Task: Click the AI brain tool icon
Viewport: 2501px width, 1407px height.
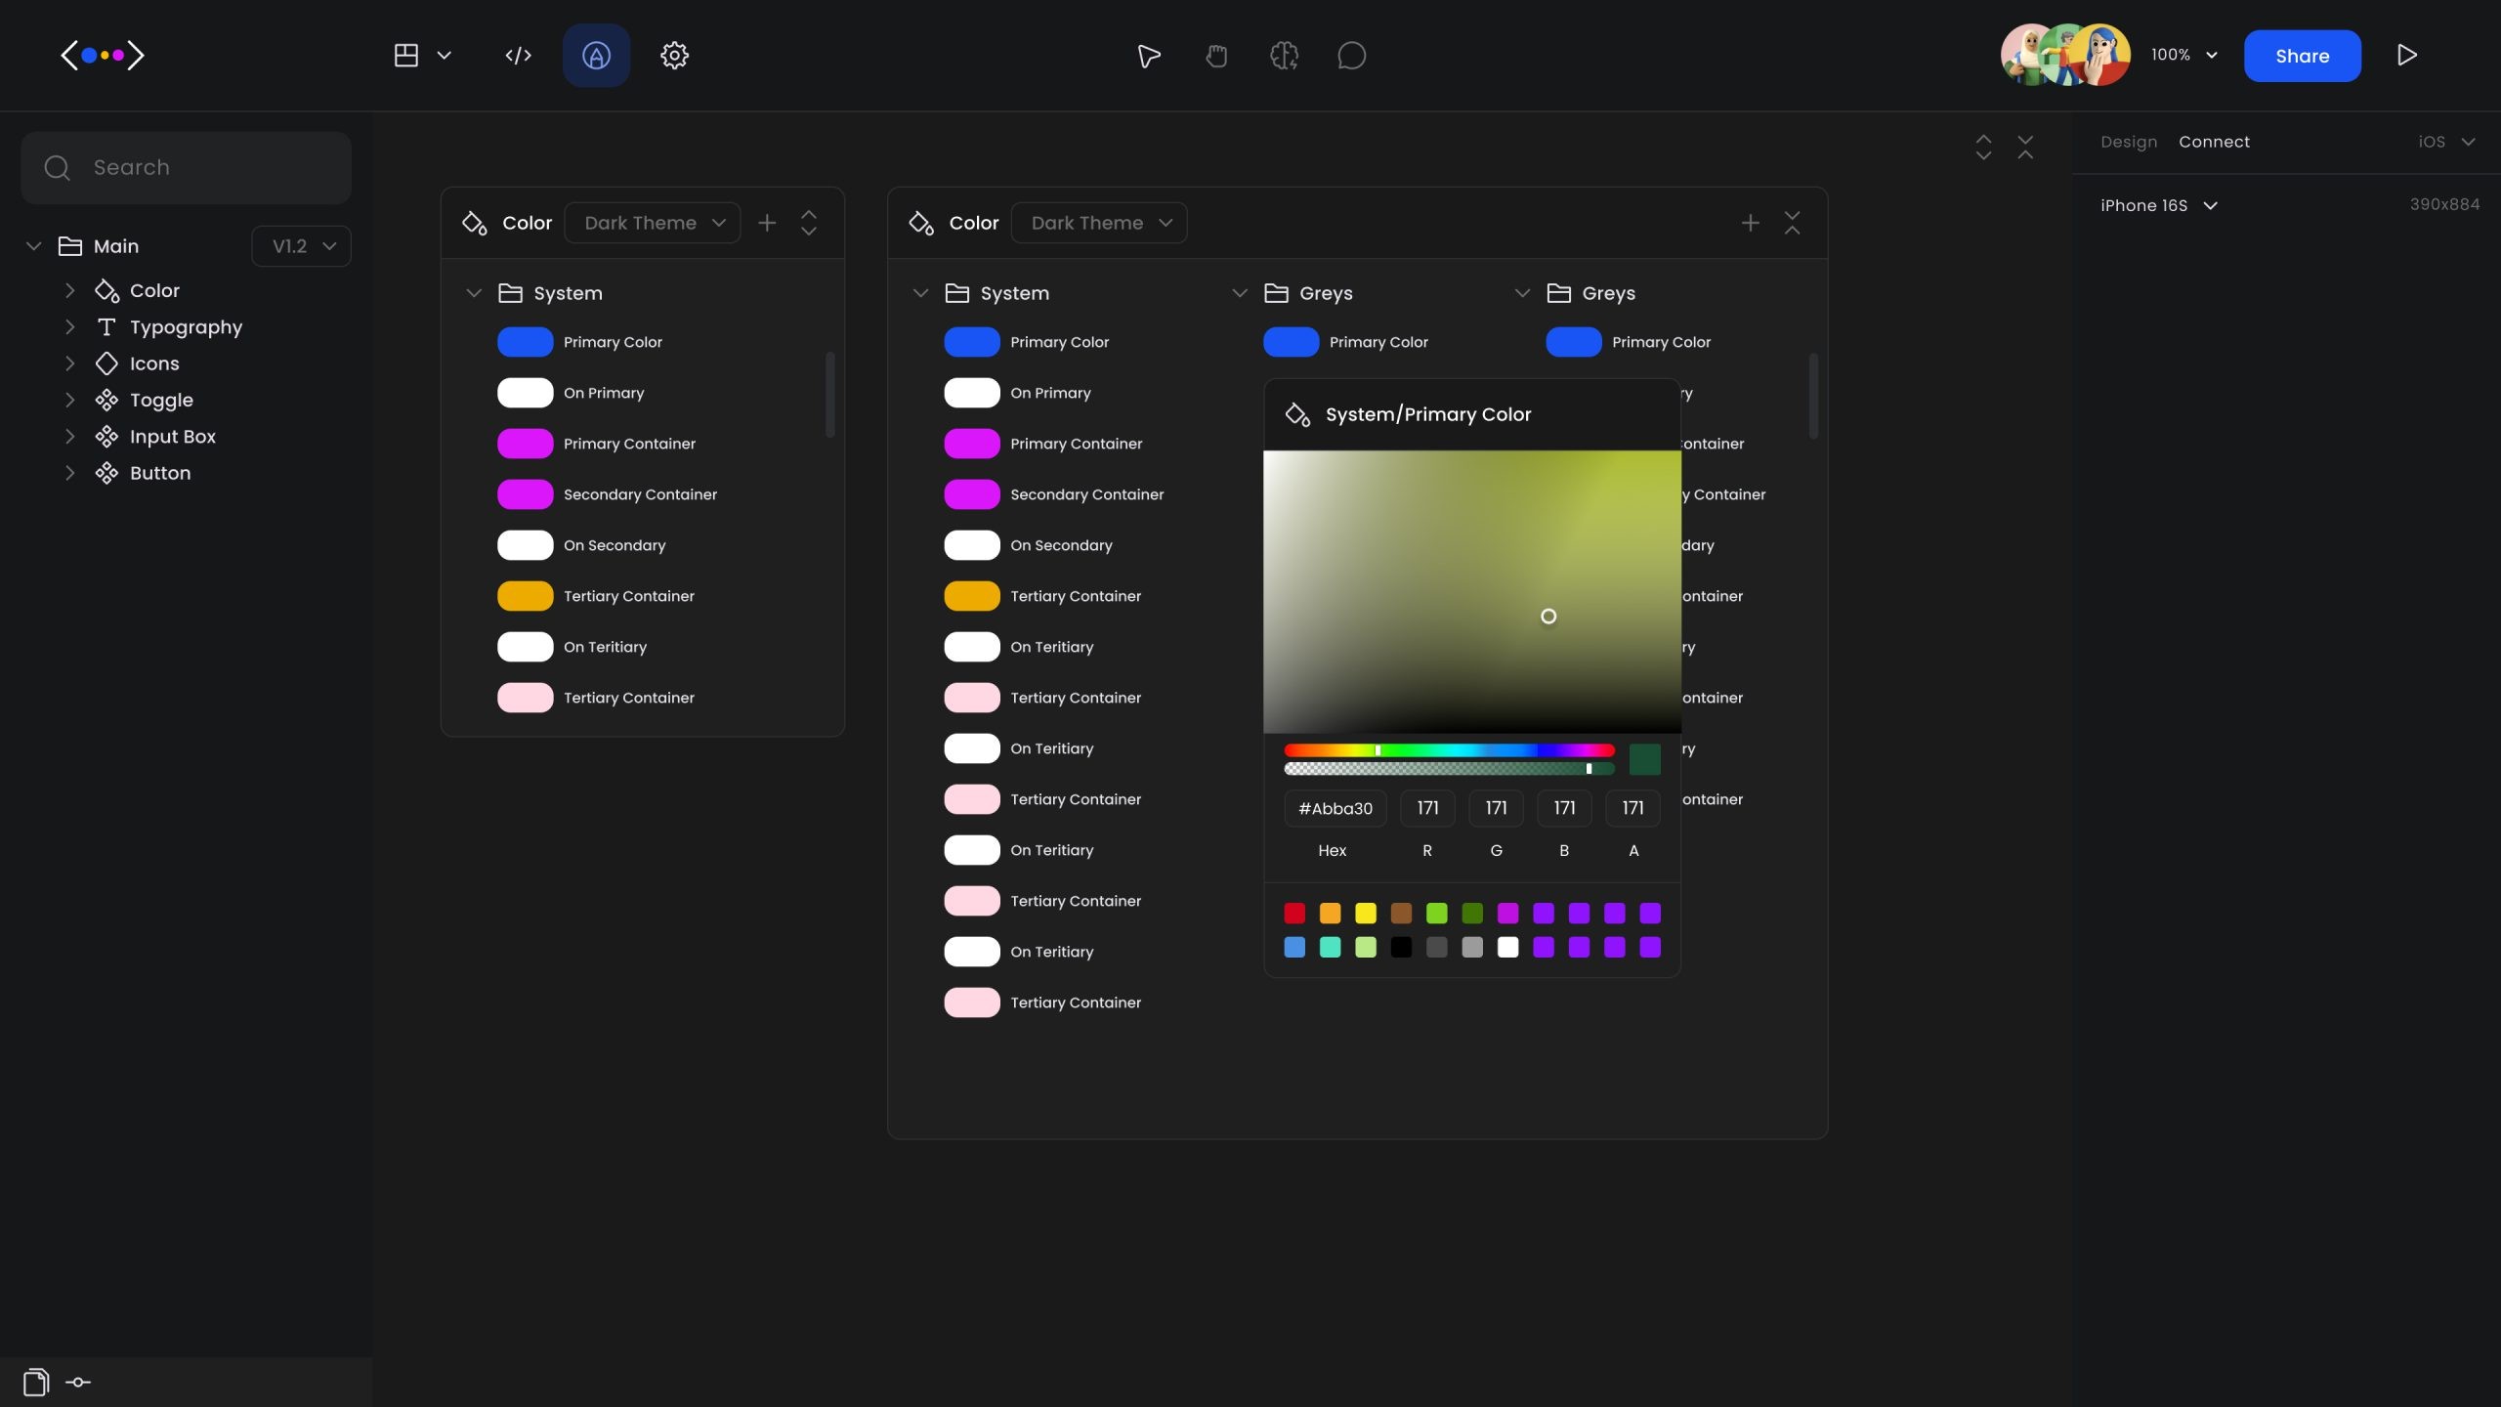Action: (1284, 56)
